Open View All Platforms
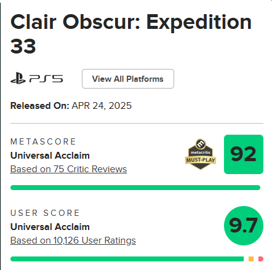Viewport: 272px width, 270px height. (x=128, y=79)
